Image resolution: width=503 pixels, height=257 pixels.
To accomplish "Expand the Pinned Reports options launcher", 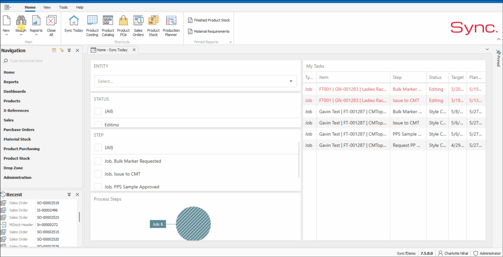I will 230,42.
